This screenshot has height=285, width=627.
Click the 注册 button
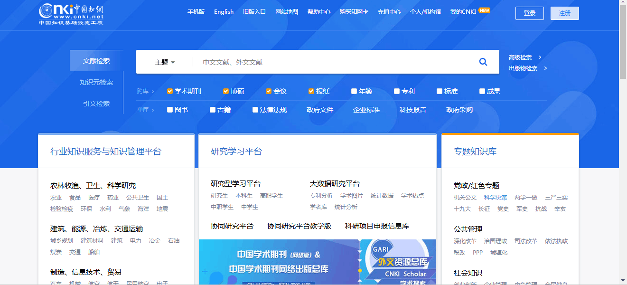(x=565, y=13)
